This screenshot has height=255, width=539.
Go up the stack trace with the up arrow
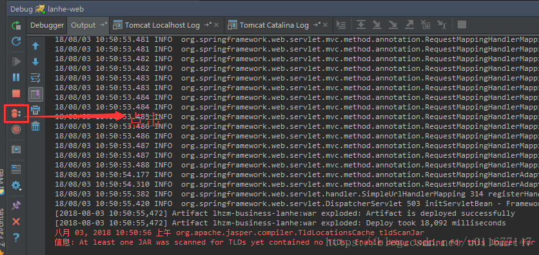(35, 46)
